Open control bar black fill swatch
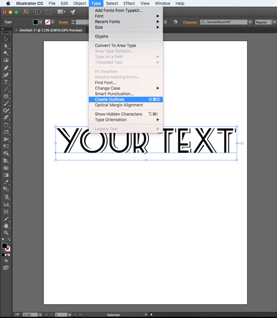 35,22
